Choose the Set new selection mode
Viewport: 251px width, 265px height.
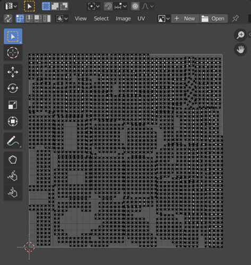(x=46, y=6)
